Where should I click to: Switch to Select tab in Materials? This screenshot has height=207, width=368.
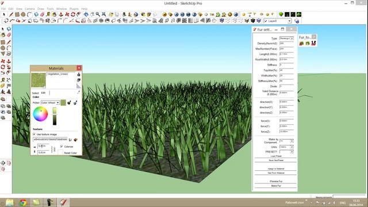coord(36,93)
